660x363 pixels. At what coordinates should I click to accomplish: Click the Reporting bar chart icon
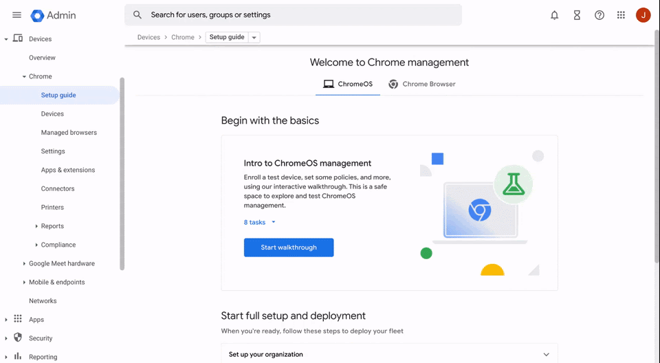[x=18, y=356]
